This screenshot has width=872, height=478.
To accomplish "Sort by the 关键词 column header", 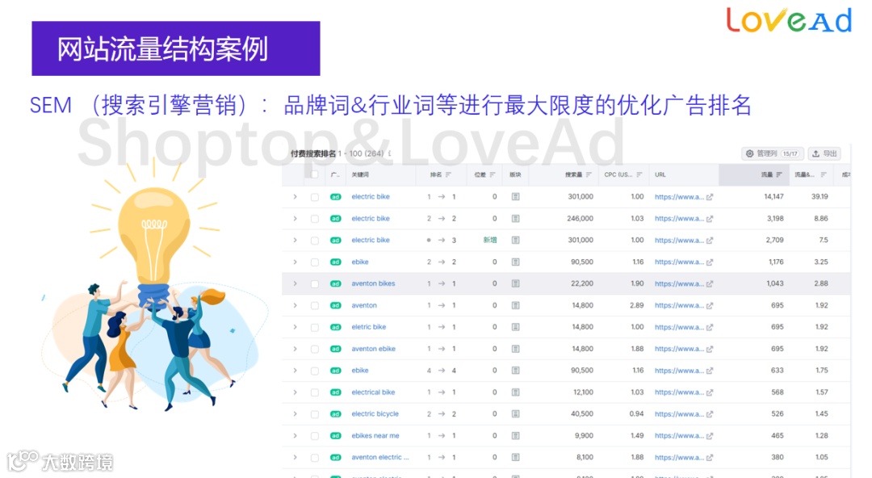I will pos(360,174).
